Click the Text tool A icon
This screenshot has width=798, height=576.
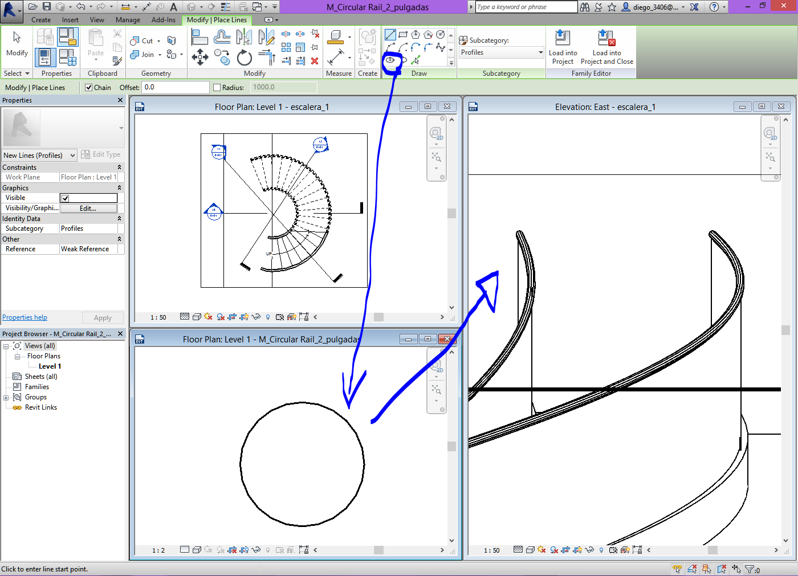pyautogui.click(x=174, y=7)
